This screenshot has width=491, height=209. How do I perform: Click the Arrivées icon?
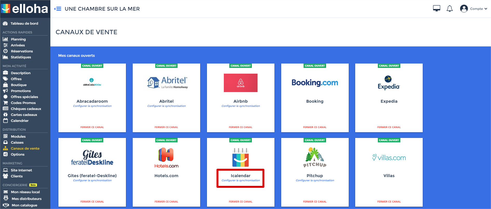pos(5,45)
